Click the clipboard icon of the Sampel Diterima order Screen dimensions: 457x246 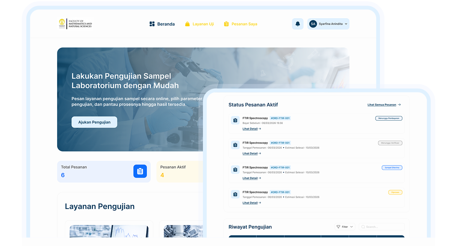[x=235, y=170]
